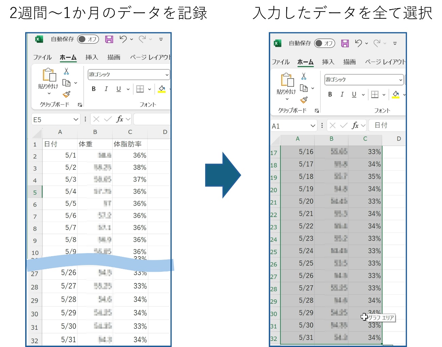Click the Paste clipboard icon in left window
442x347 pixels.
coord(49,75)
